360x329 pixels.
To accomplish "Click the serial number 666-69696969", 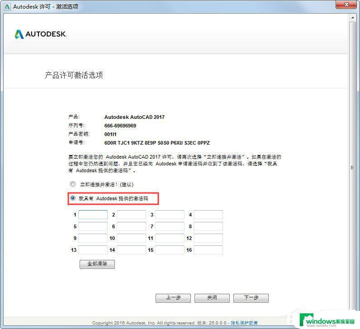I will 120,126.
